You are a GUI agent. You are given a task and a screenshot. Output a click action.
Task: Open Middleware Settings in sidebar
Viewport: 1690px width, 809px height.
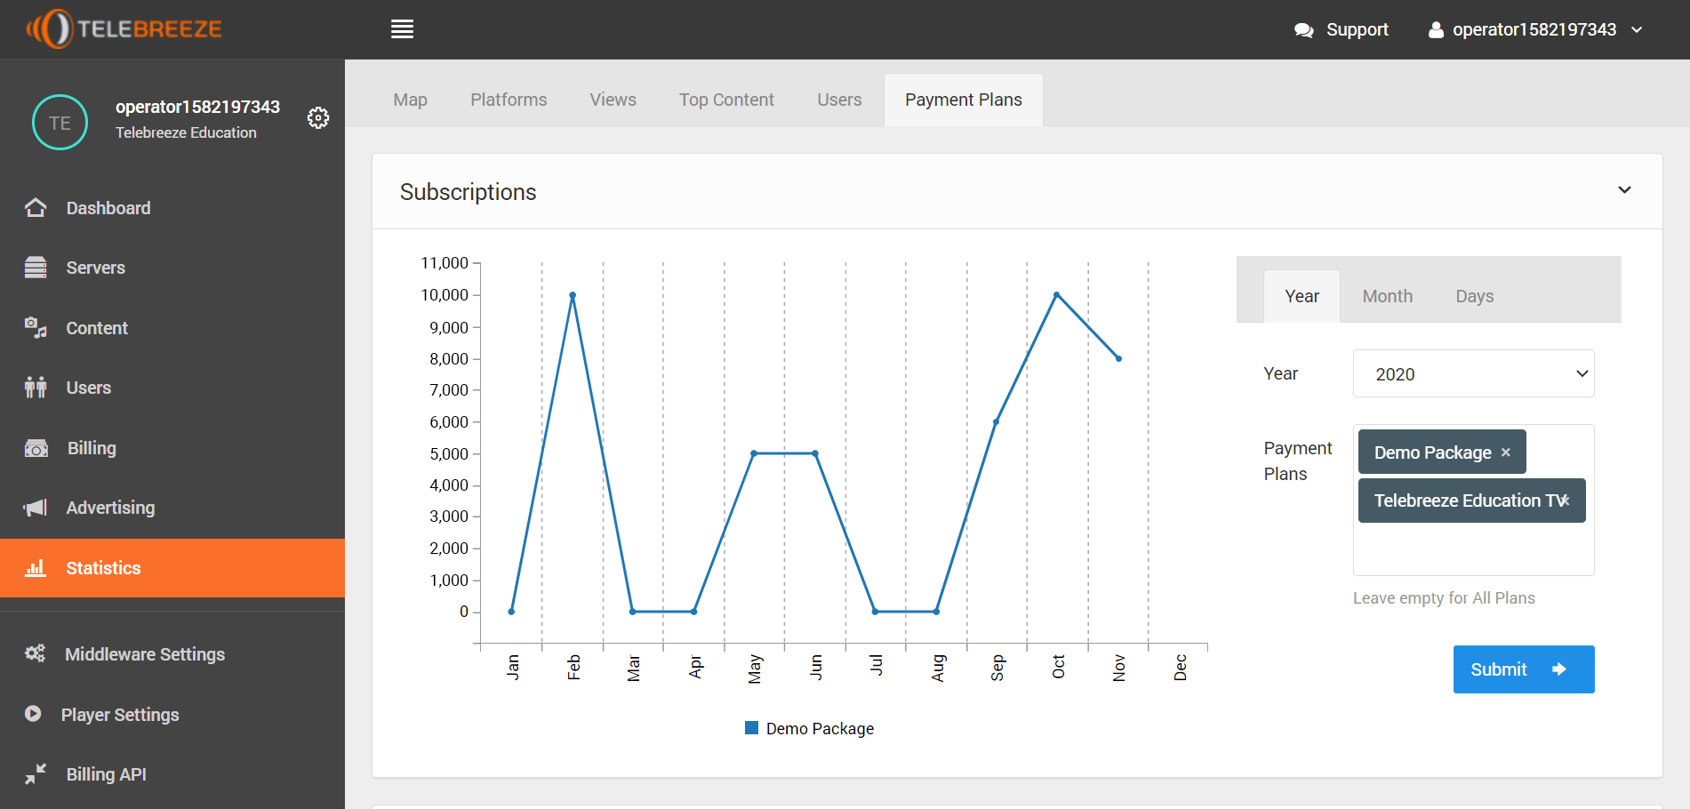tap(172, 654)
